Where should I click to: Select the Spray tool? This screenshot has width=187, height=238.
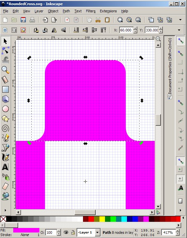(5, 177)
